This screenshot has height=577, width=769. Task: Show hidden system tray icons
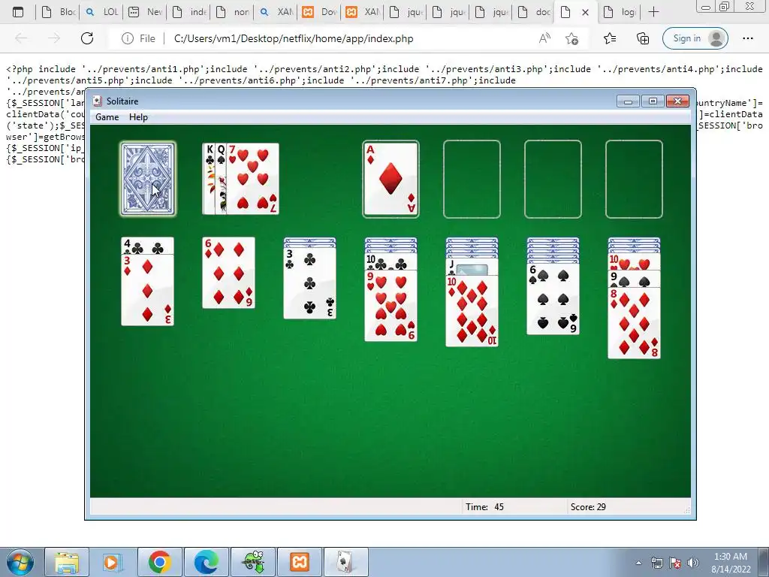(x=638, y=563)
